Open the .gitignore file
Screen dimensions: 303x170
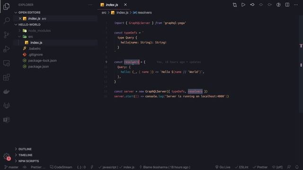[36, 55]
